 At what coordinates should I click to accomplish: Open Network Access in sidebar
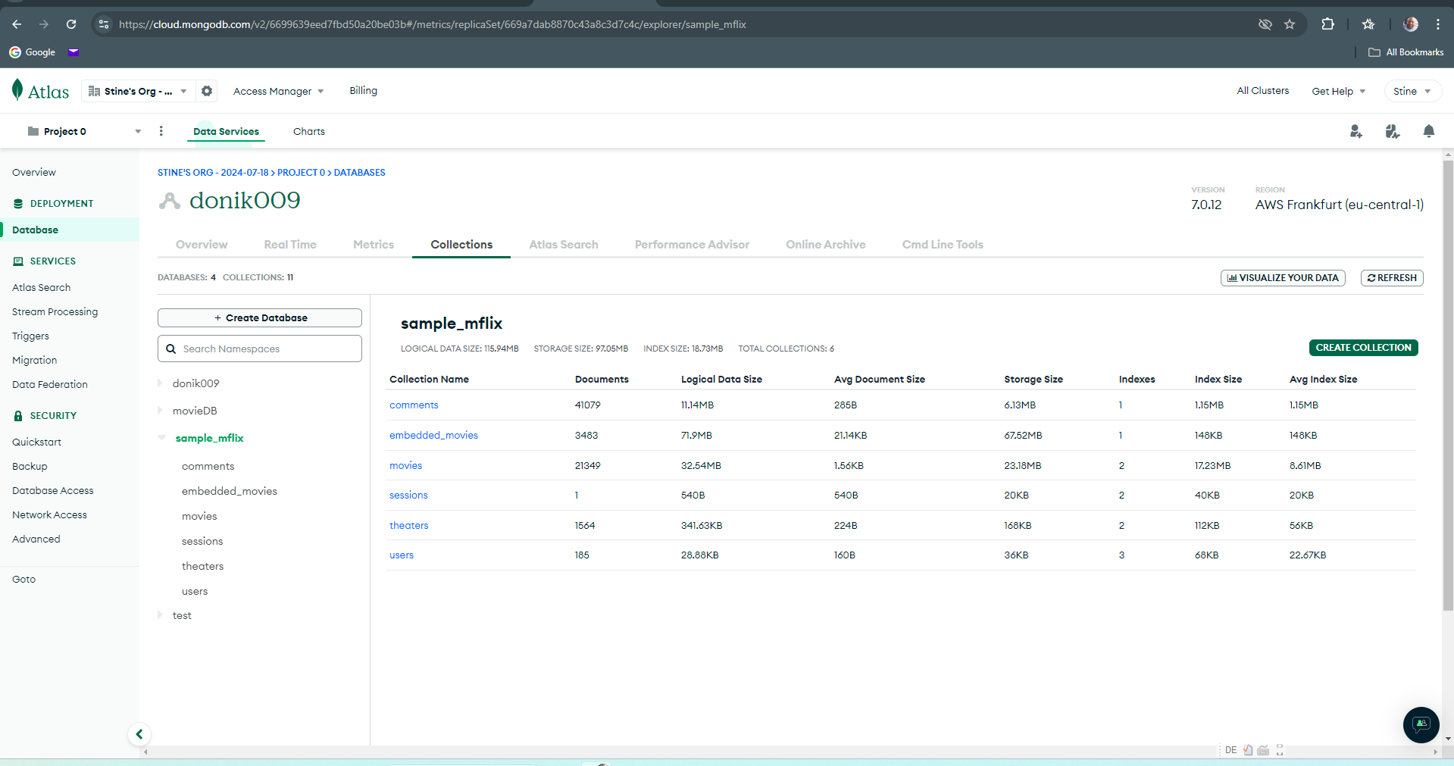click(x=49, y=515)
